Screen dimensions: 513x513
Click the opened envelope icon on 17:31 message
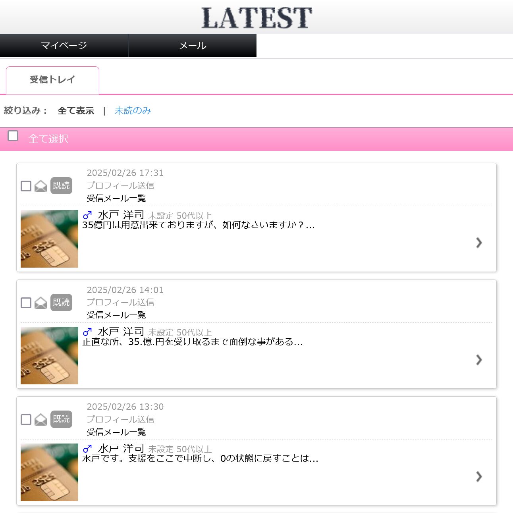[40, 186]
